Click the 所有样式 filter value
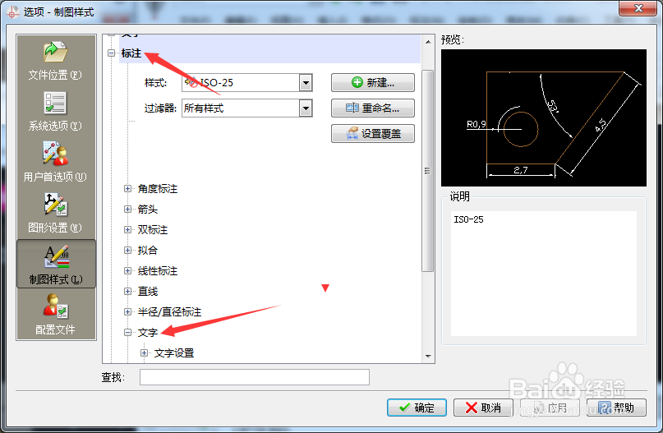Viewport: 663px width, 433px height. pos(204,108)
